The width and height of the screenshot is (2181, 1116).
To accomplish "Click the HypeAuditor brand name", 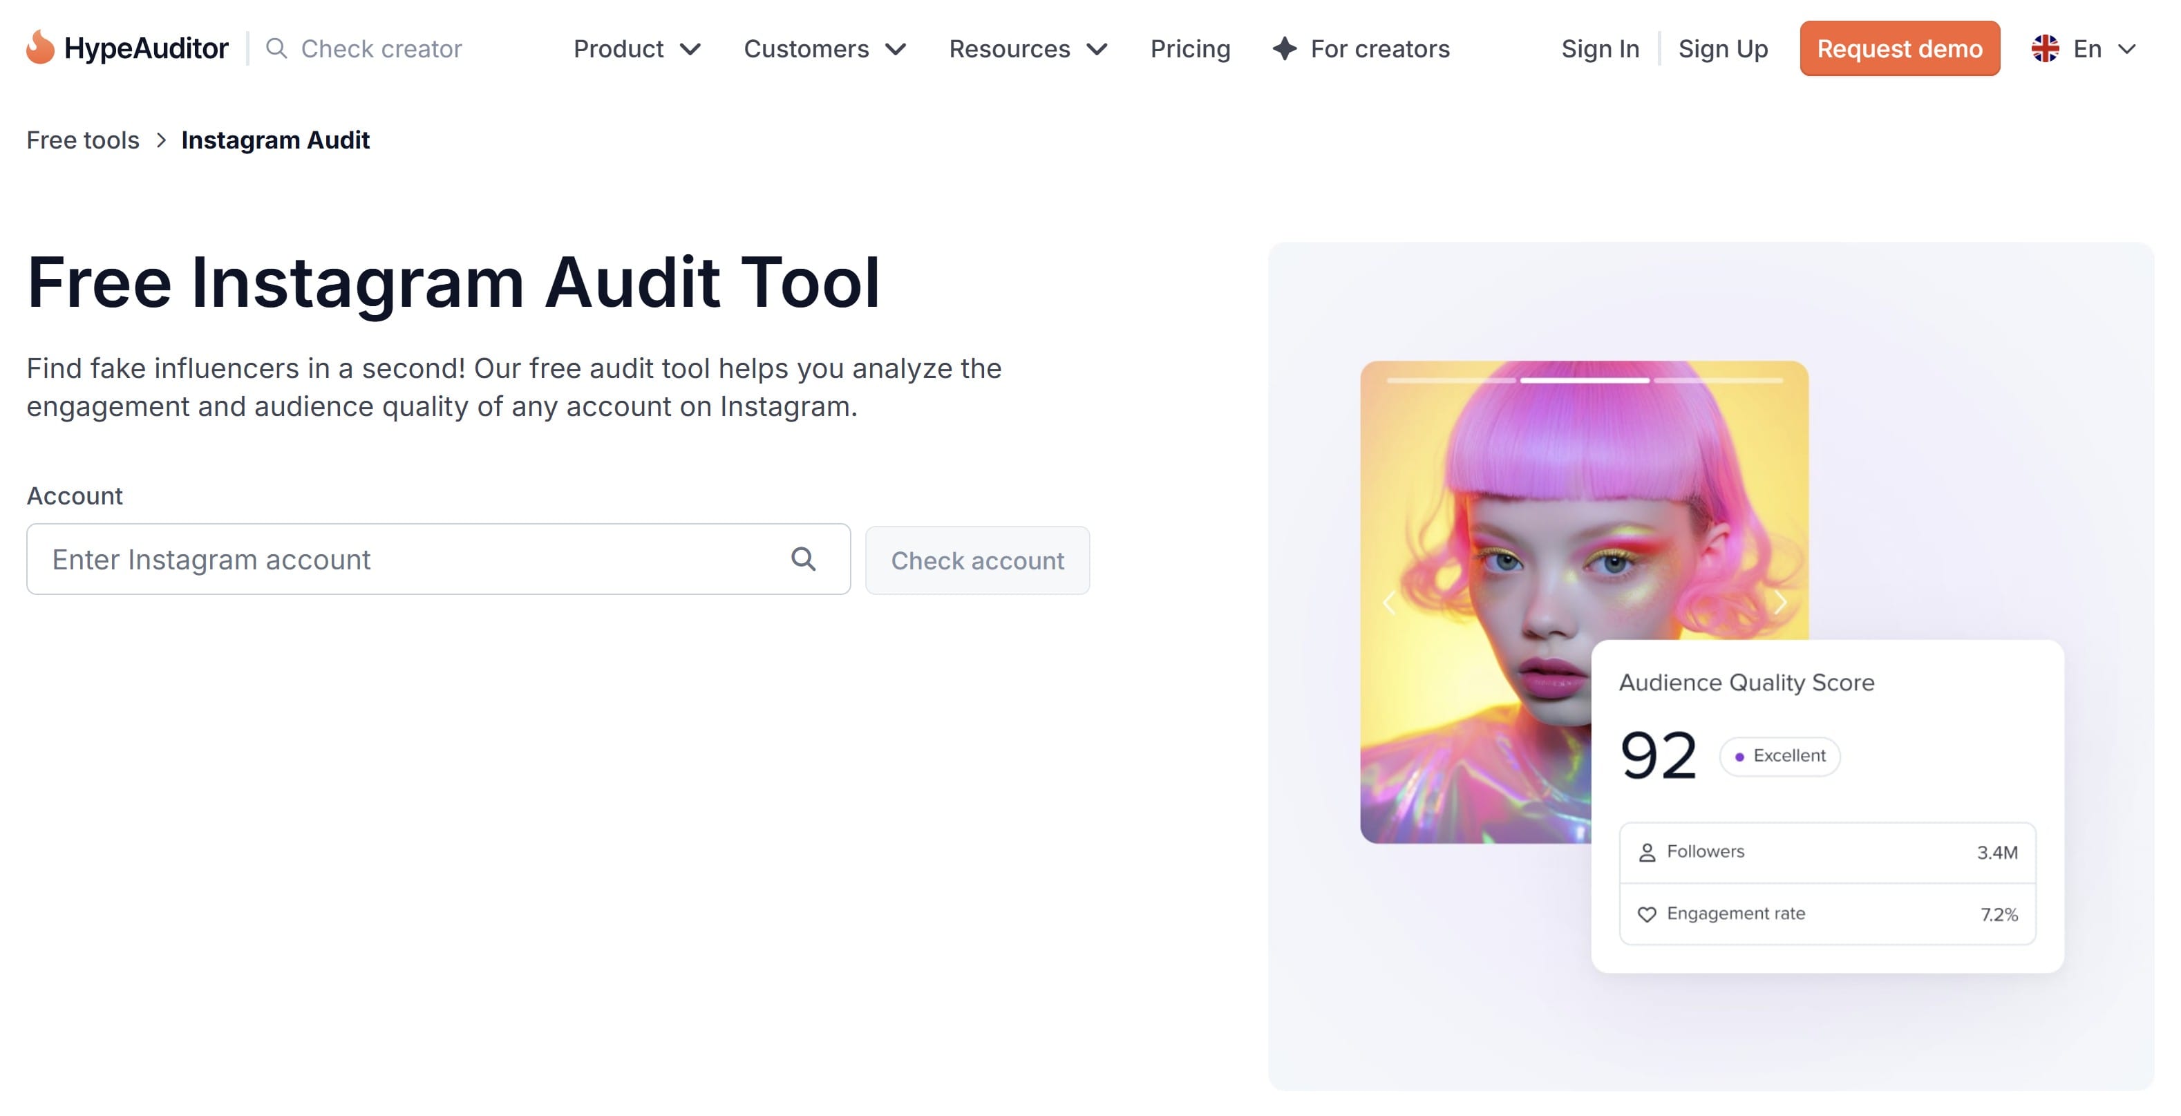I will (x=146, y=48).
